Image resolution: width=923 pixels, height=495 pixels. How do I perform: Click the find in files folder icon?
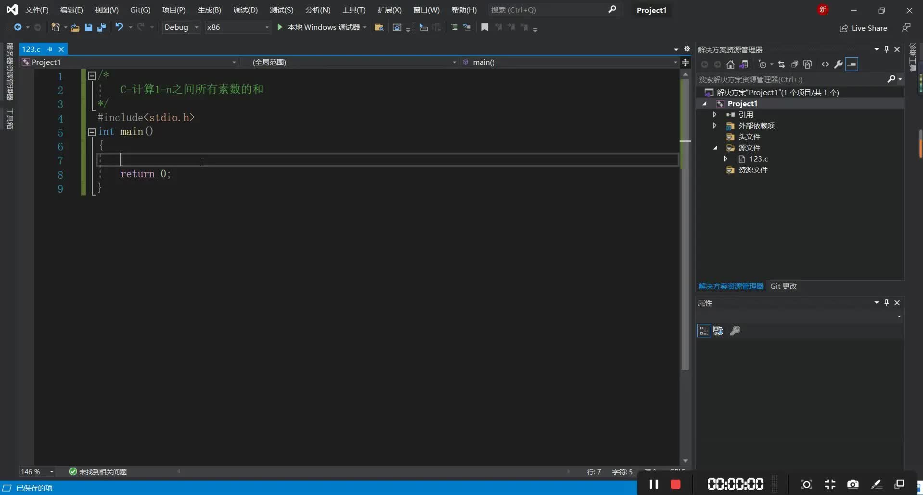pos(379,27)
